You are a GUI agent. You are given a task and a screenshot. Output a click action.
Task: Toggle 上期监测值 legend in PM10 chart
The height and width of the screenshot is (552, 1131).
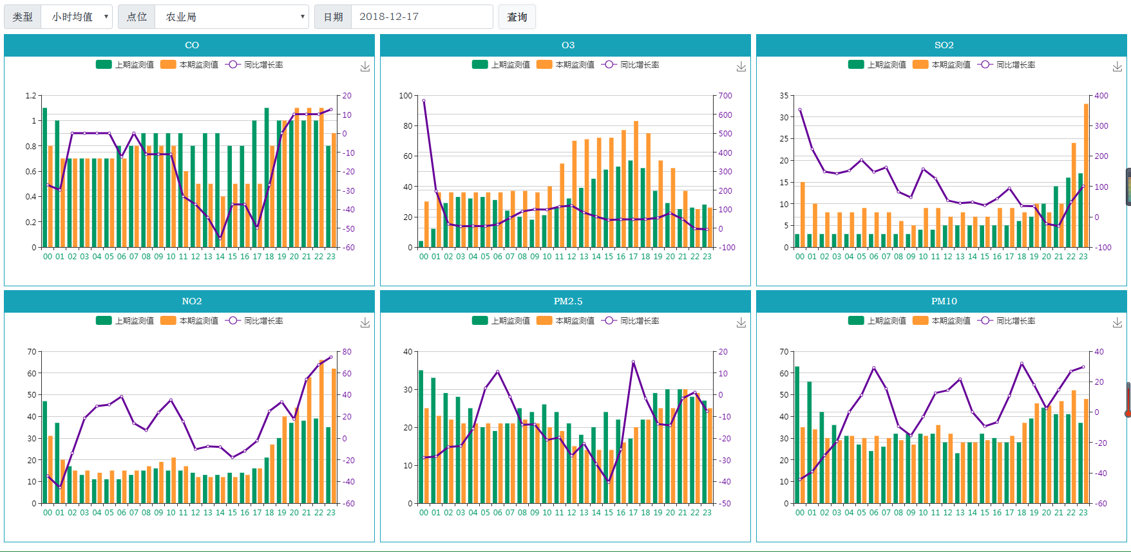coord(877,320)
